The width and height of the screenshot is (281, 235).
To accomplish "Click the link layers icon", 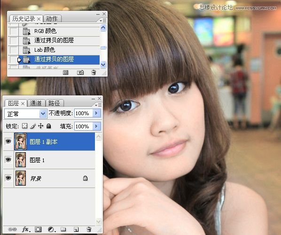I will click(12, 229).
